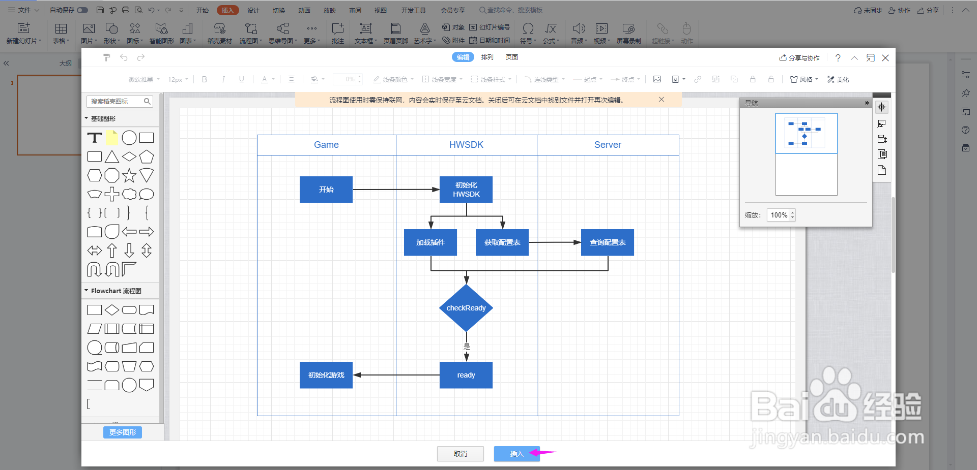
Task: Select the triangle shape in basic shapes
Action: pyautogui.click(x=112, y=156)
